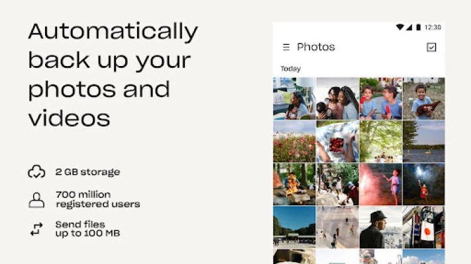Open the campfire photo thumbnail
The height and width of the screenshot is (264, 471).
click(294, 184)
